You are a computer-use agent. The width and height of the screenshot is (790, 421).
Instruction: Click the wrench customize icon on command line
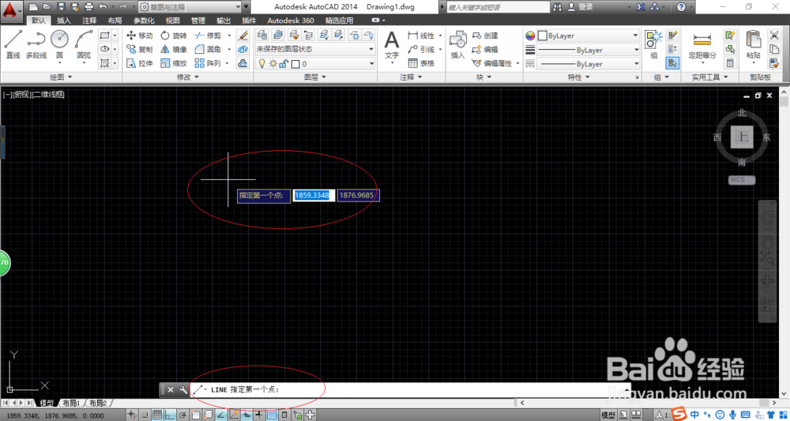[183, 389]
